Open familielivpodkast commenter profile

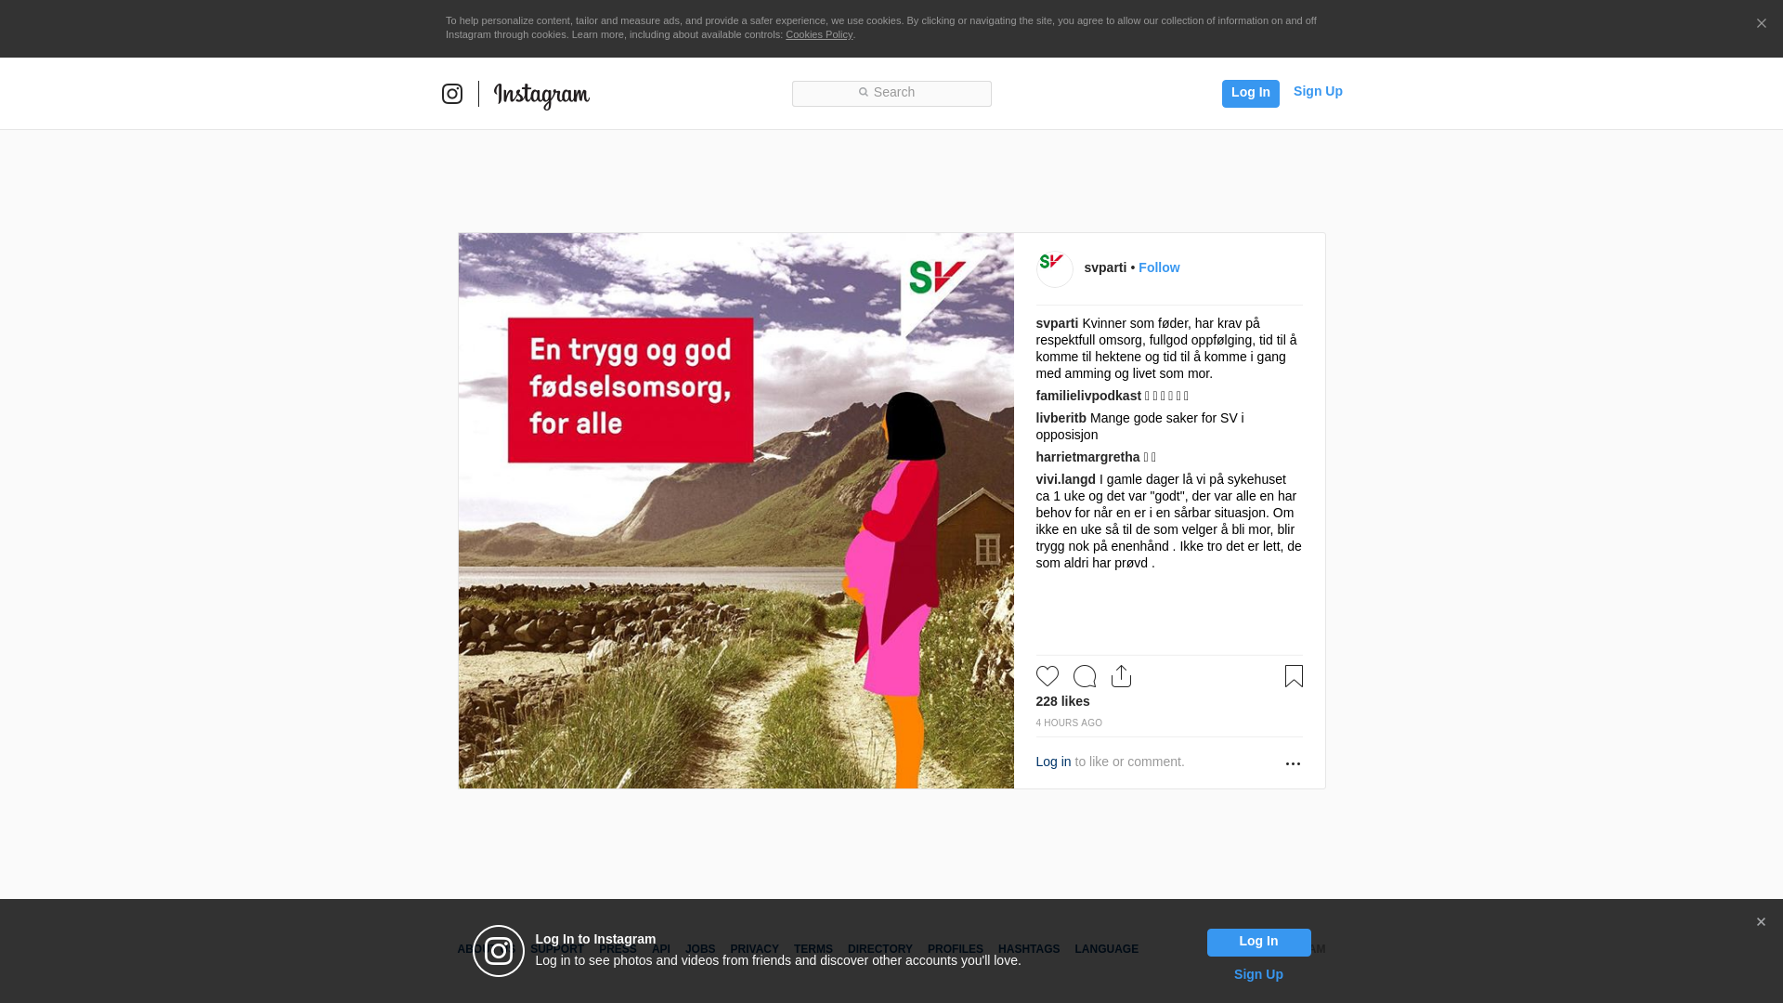pyautogui.click(x=1088, y=396)
